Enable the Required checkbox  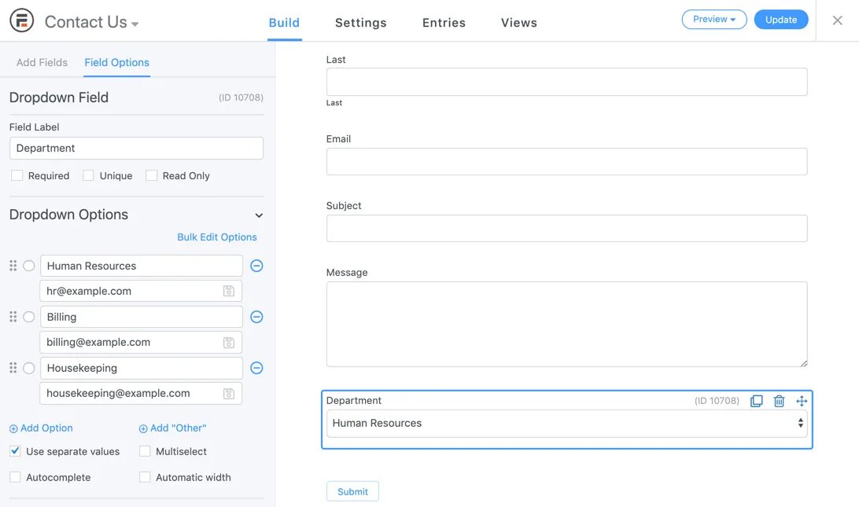coord(17,175)
